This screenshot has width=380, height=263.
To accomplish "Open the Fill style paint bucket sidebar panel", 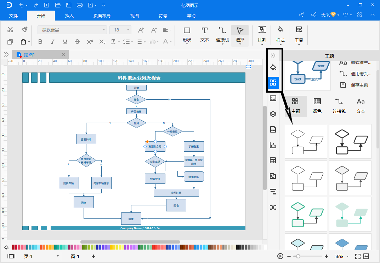I will pyautogui.click(x=273, y=68).
